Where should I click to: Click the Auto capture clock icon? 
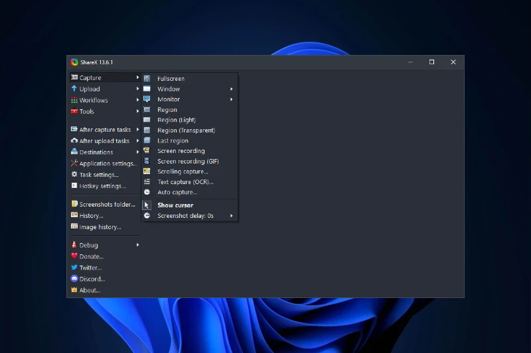(147, 192)
